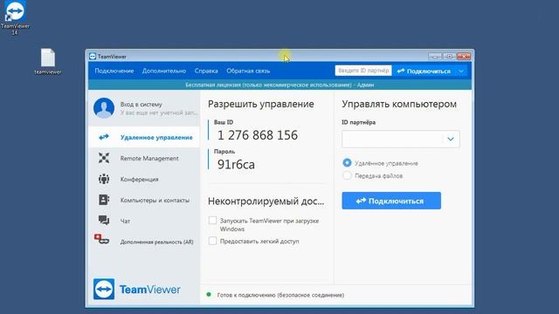The width and height of the screenshot is (559, 314).
Task: Expand the ID партнёра dropdown arrow
Action: click(x=451, y=139)
